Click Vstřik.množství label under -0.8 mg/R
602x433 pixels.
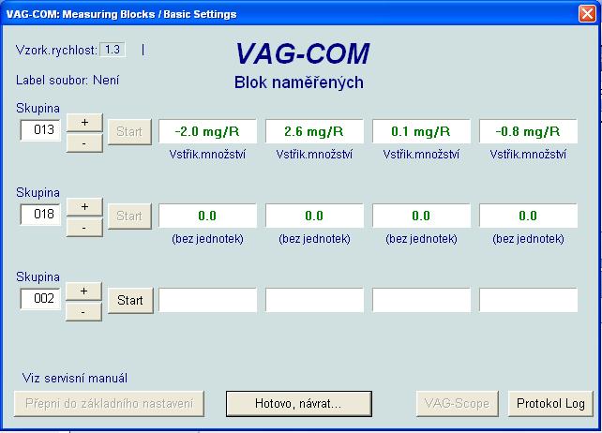[528, 155]
